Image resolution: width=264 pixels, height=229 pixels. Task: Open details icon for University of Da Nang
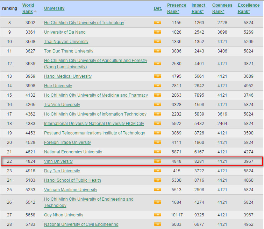pos(157,32)
